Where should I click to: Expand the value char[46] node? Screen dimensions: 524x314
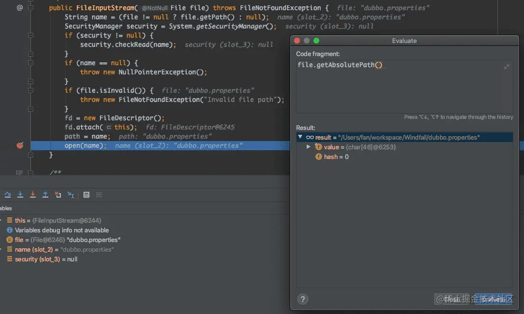(310, 147)
